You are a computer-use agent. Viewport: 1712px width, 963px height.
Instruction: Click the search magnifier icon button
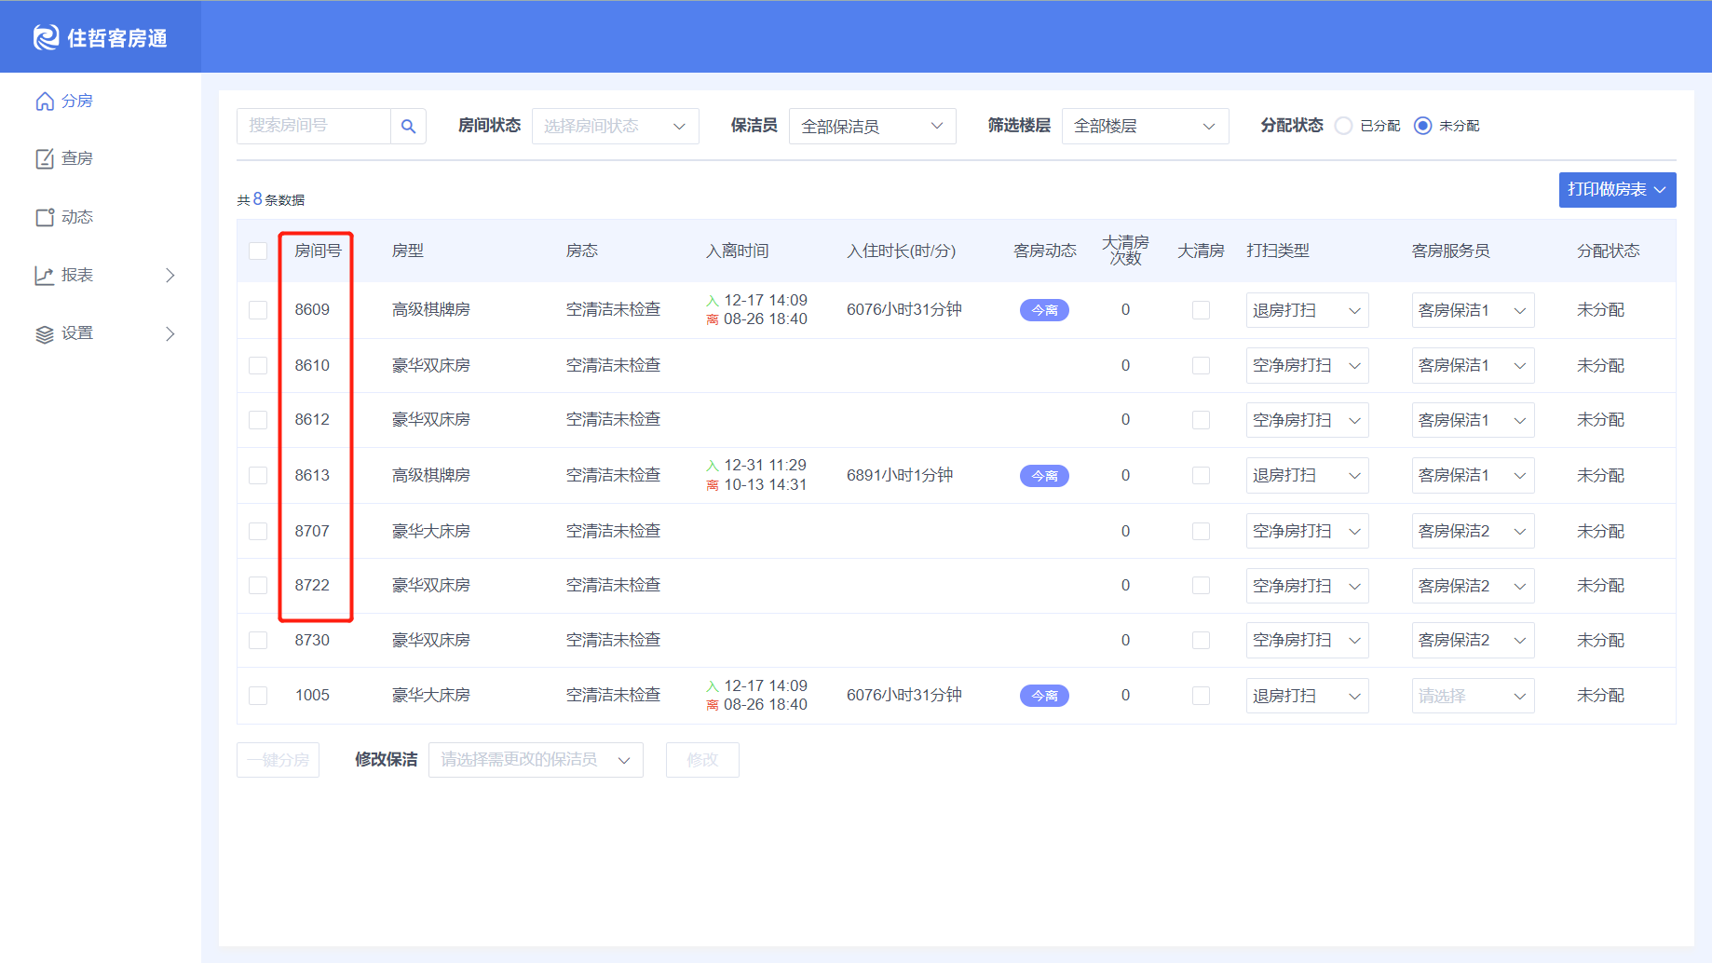[x=408, y=126]
